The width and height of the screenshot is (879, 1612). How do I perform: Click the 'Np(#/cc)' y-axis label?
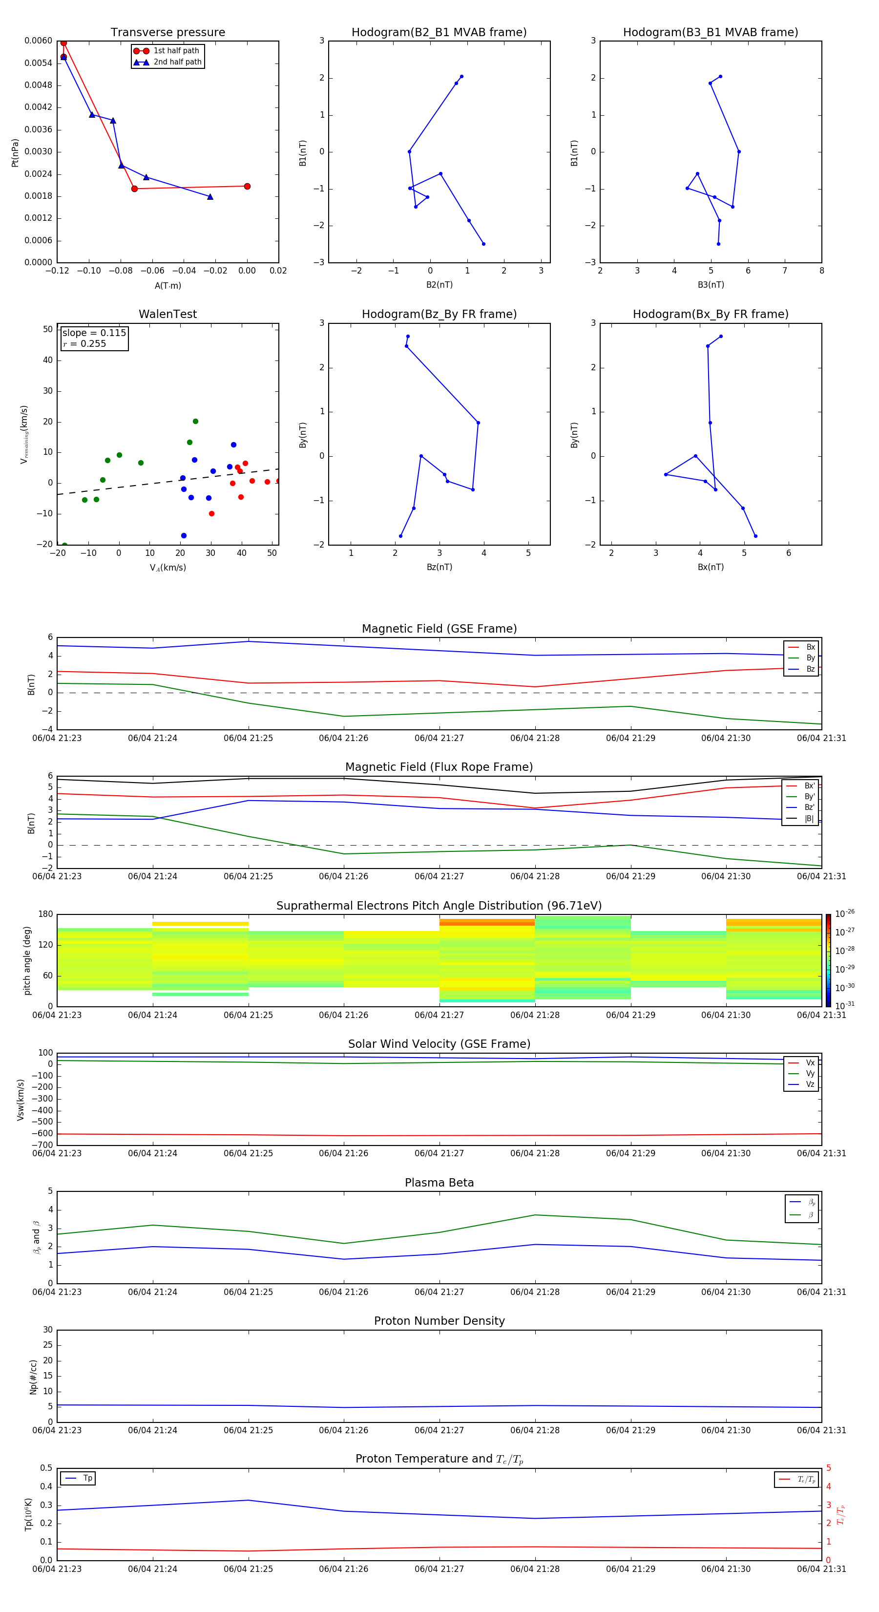[33, 1377]
